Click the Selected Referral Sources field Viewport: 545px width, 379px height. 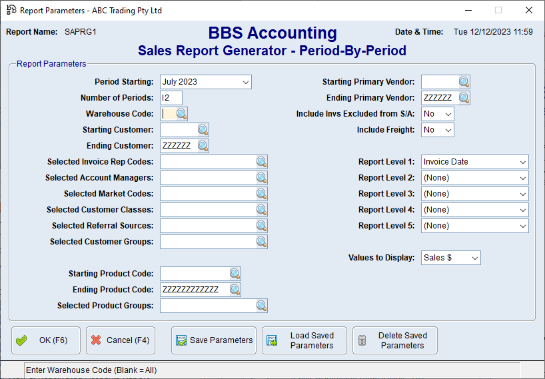[x=209, y=226]
